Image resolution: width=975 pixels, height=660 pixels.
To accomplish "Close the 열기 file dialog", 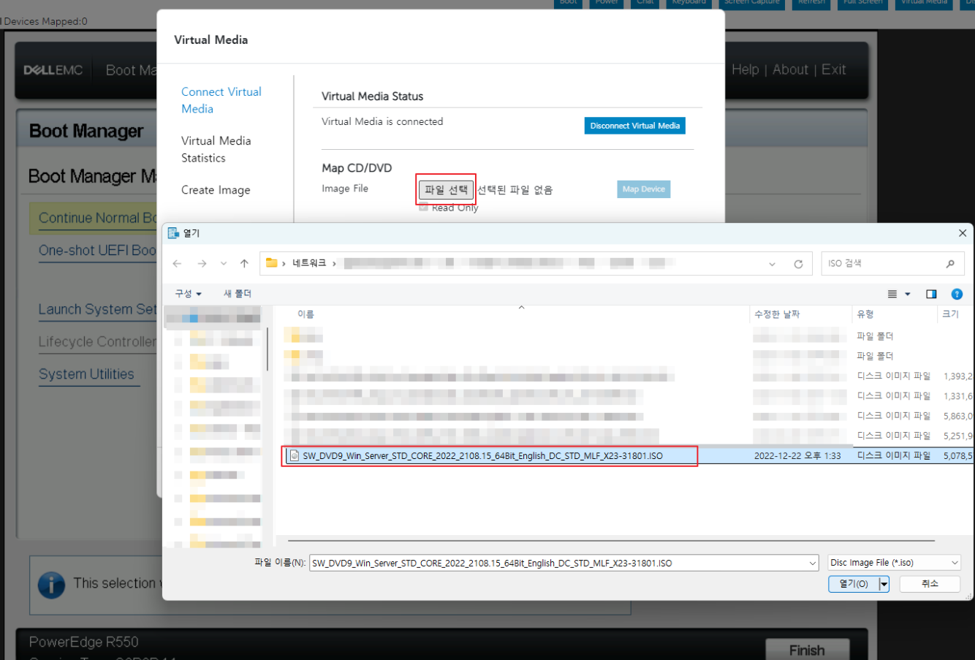I will tap(963, 233).
